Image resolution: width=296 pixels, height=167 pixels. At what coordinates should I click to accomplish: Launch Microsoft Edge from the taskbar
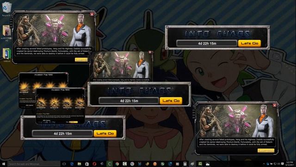point(72,164)
